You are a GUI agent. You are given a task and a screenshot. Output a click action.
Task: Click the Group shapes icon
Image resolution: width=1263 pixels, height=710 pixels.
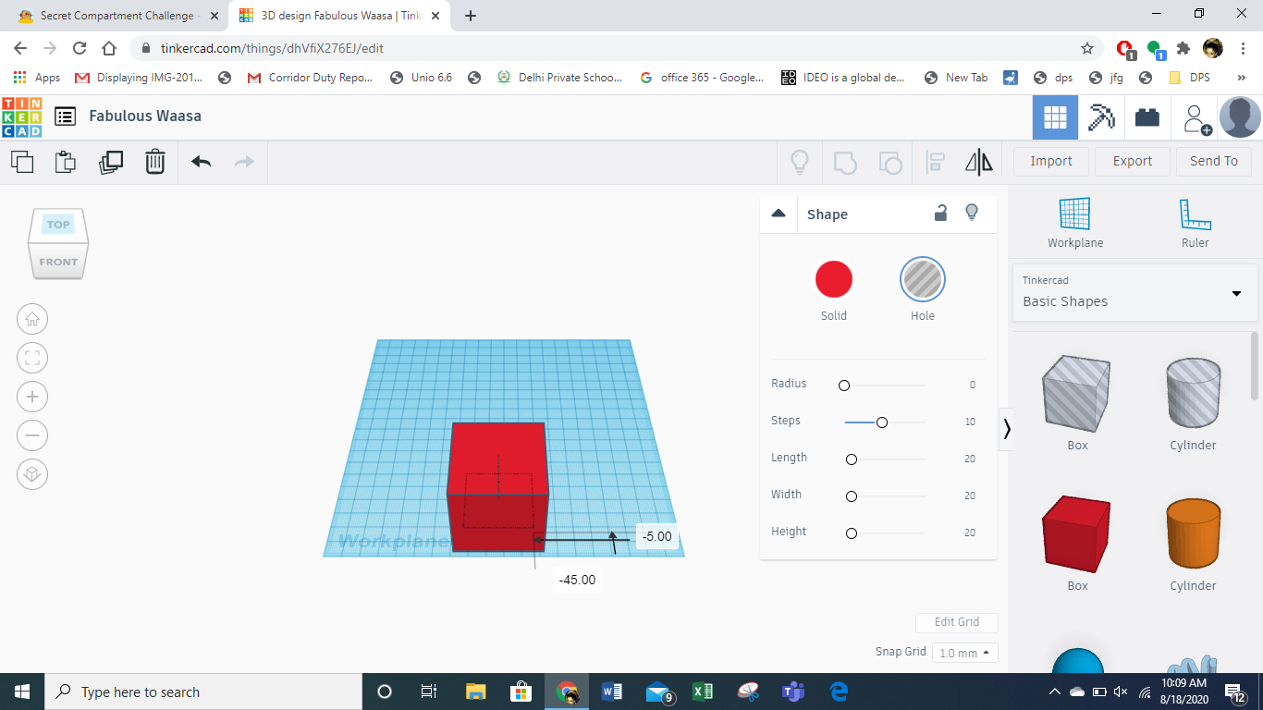point(845,163)
